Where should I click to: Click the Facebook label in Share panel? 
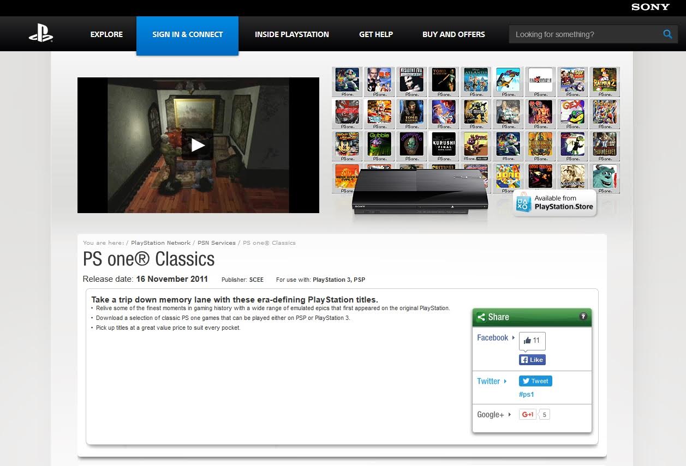point(493,338)
